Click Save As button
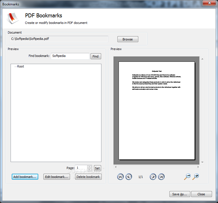 click(x=180, y=194)
